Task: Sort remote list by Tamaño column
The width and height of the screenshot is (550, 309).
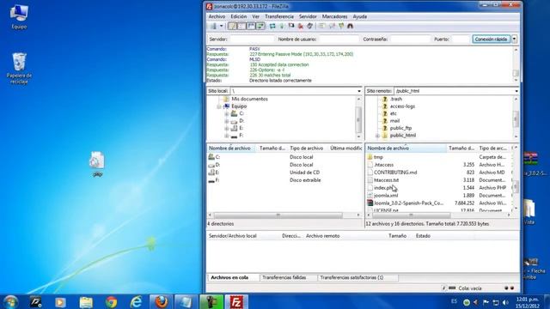Action: (461, 148)
